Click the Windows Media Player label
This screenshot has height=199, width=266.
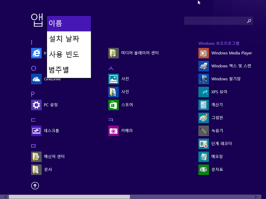(x=232, y=53)
